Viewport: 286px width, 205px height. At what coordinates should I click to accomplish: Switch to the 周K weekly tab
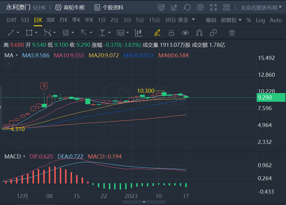[x=51, y=20]
